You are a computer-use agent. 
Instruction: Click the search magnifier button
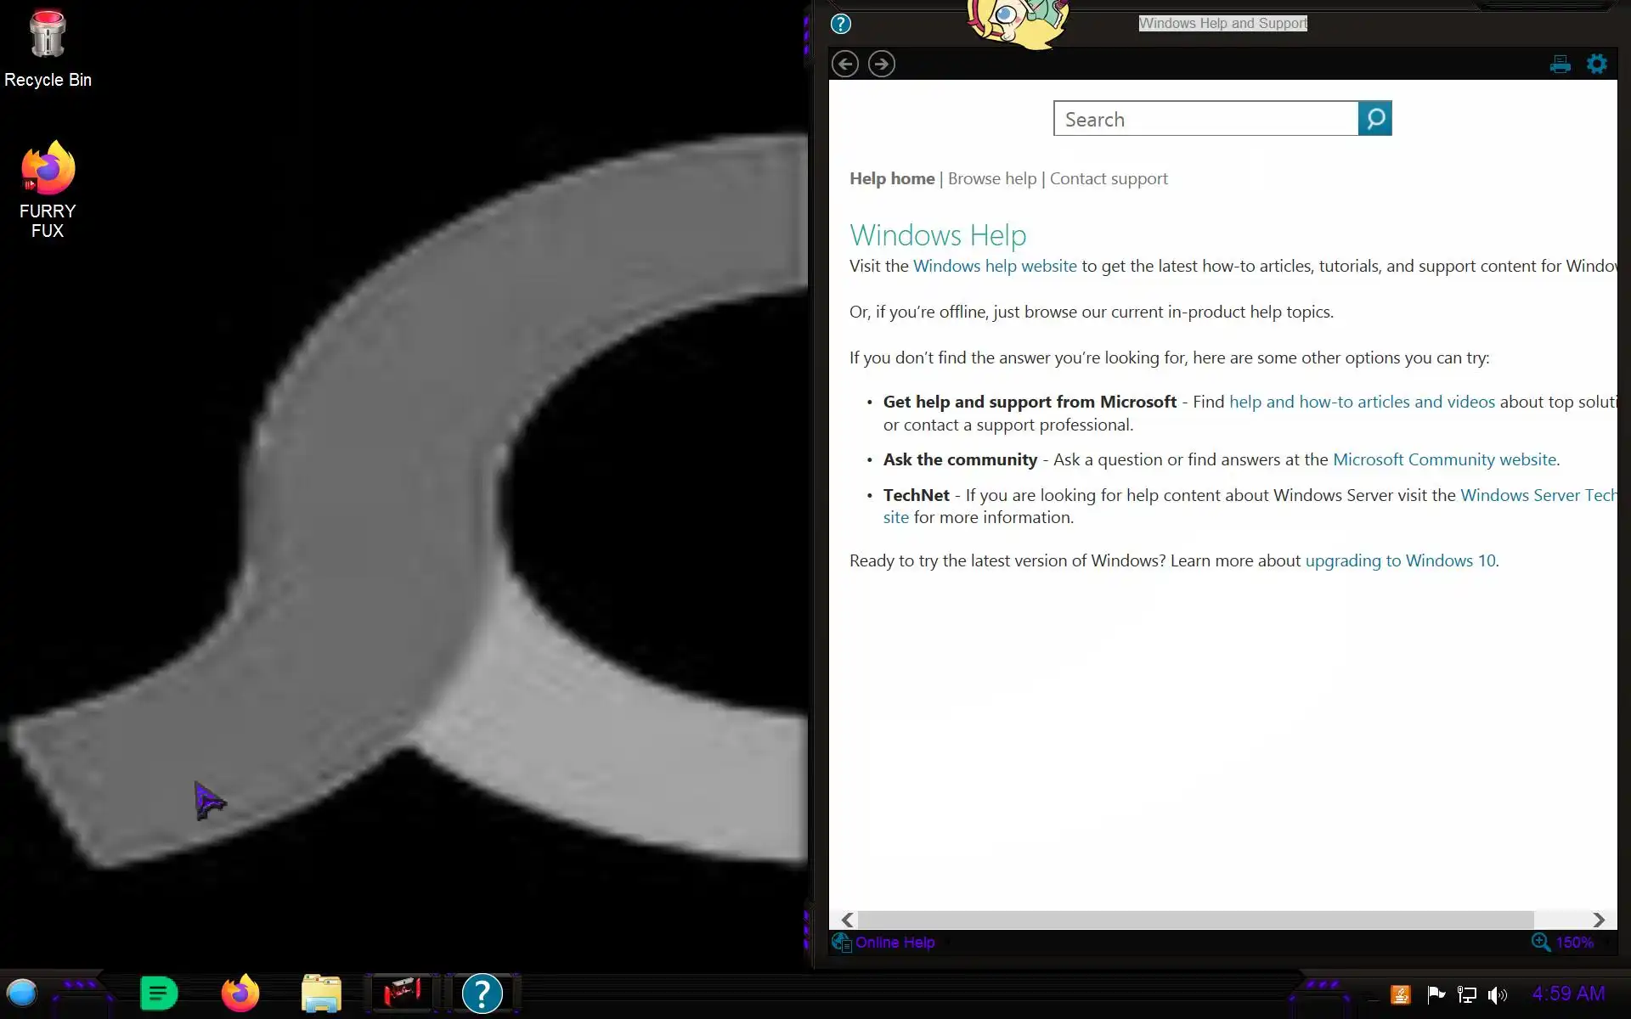click(1374, 119)
